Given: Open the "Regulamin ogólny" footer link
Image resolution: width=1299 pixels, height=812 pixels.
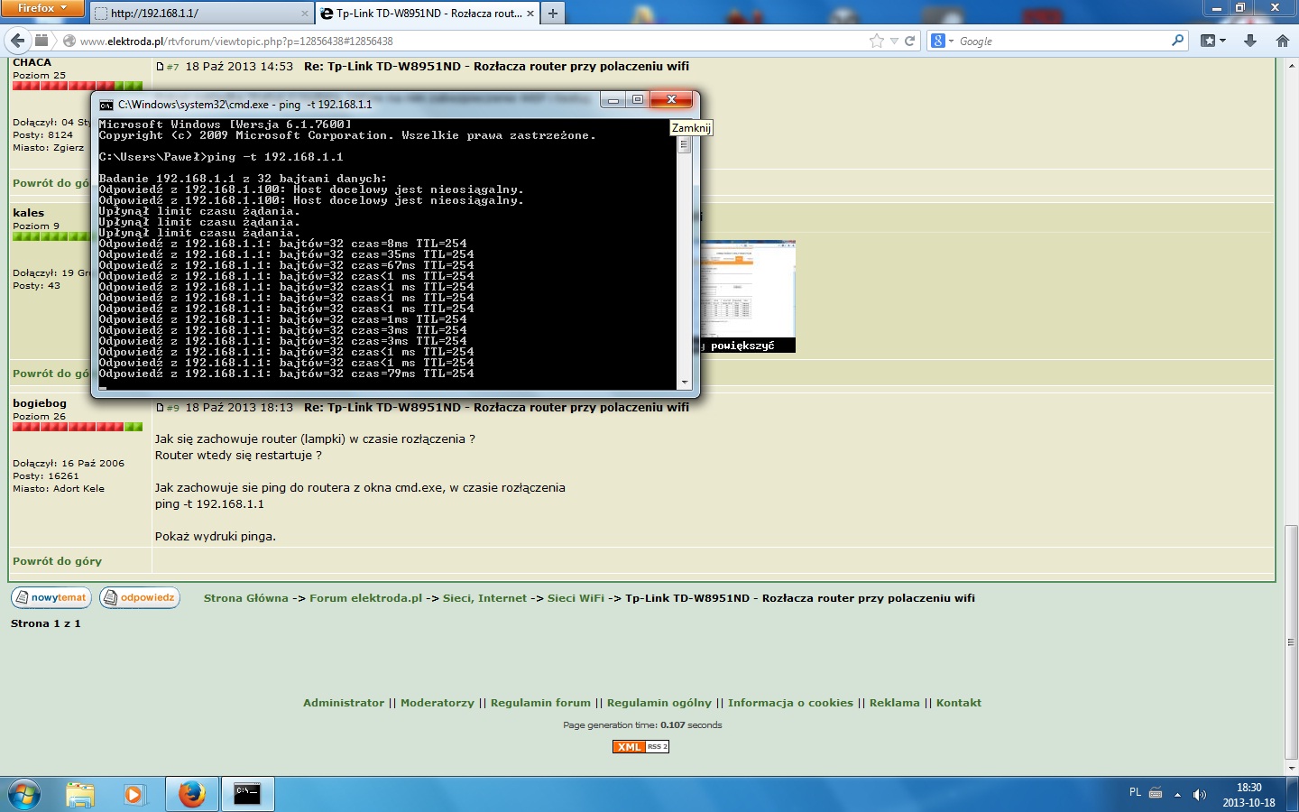Looking at the screenshot, I should click(x=659, y=703).
